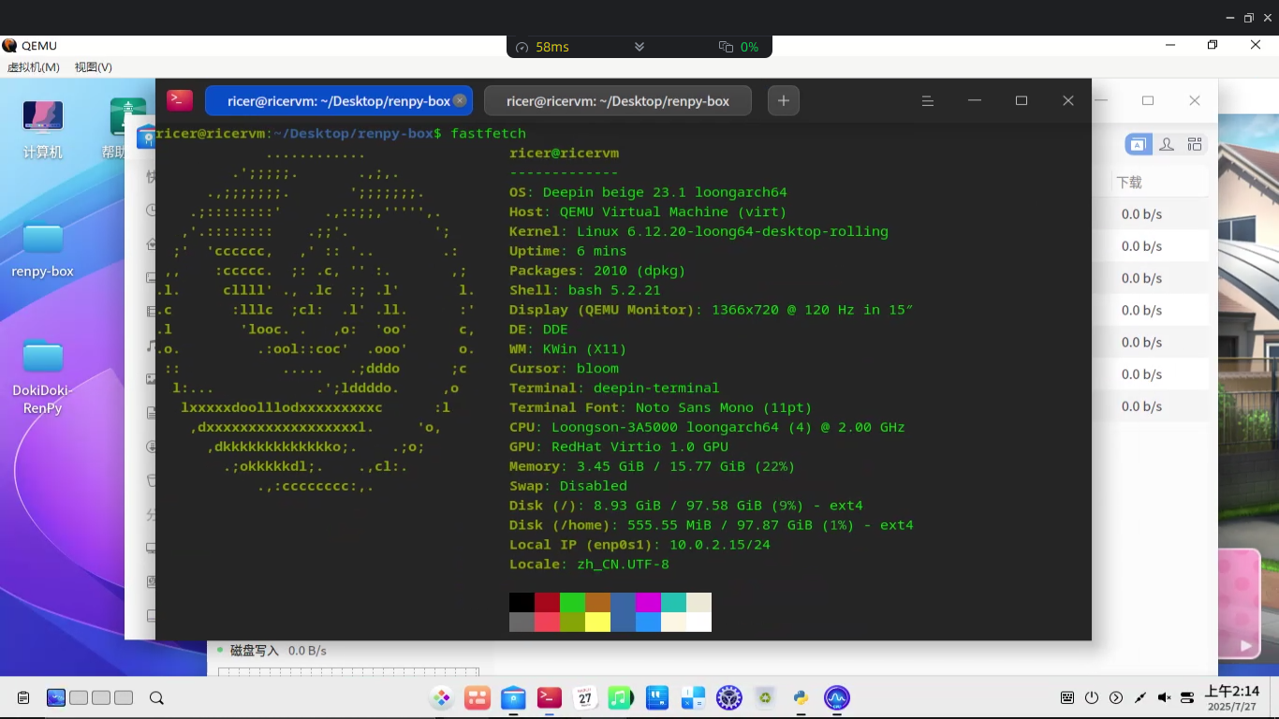1279x719 pixels.
Task: Close the first renpy-box terminal tab
Action: tap(460, 100)
